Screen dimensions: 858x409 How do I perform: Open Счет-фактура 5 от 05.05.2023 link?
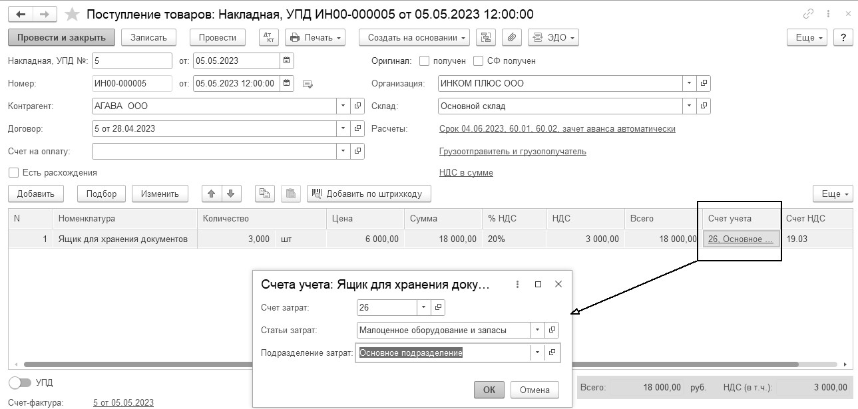tap(123, 402)
